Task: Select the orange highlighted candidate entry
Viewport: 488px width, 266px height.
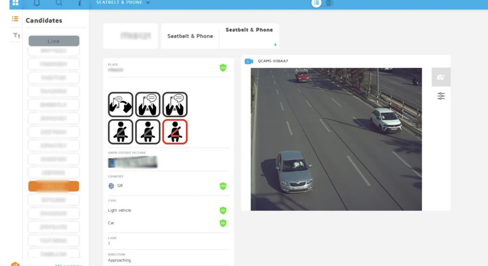Action: [54, 186]
